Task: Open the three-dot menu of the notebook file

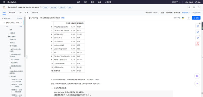Action: [x=22, y=23]
